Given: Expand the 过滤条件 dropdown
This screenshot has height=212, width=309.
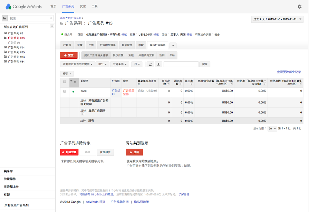Looking at the screenshot, I should click(x=120, y=64).
